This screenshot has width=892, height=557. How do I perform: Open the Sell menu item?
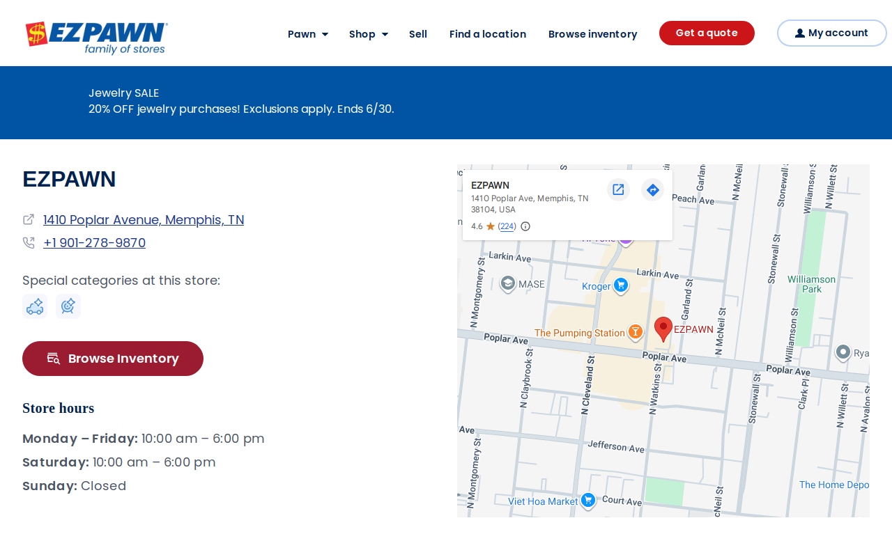click(418, 34)
